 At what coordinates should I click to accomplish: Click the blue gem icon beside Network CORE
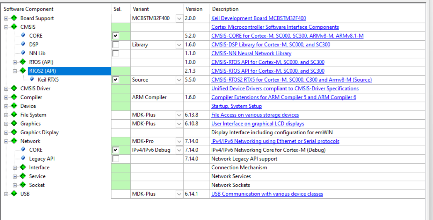click(x=23, y=149)
